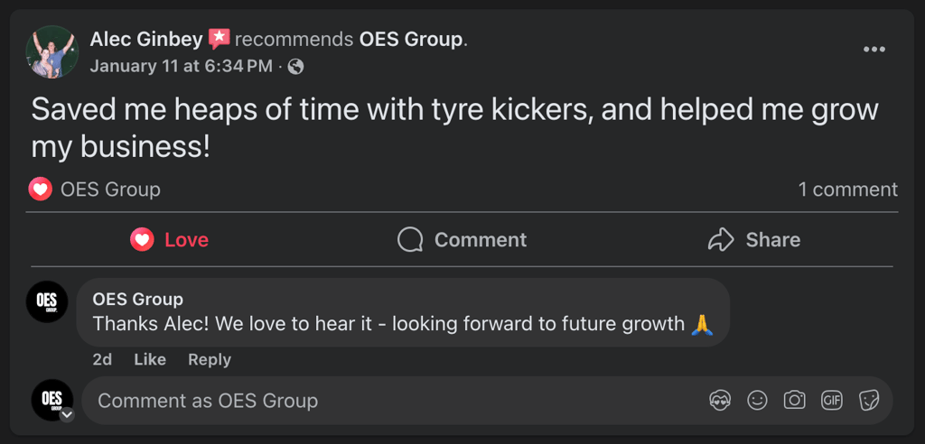Toggle the Love reaction on this post
This screenshot has width=925, height=444.
[x=169, y=240]
